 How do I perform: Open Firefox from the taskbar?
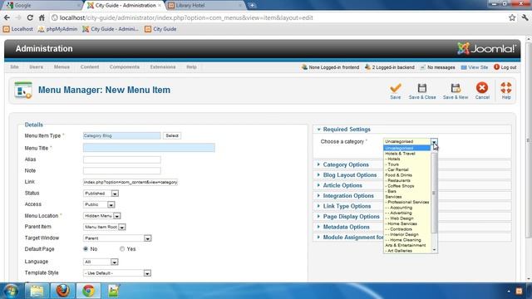point(63,291)
